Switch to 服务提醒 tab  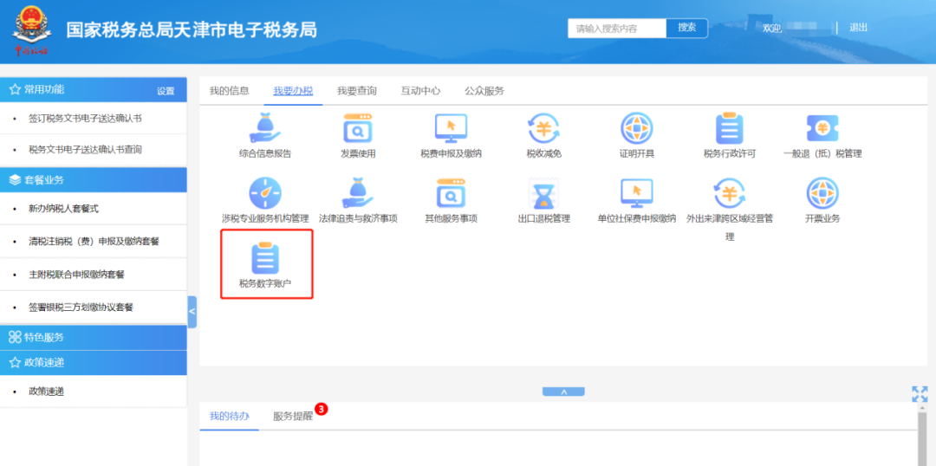click(293, 416)
